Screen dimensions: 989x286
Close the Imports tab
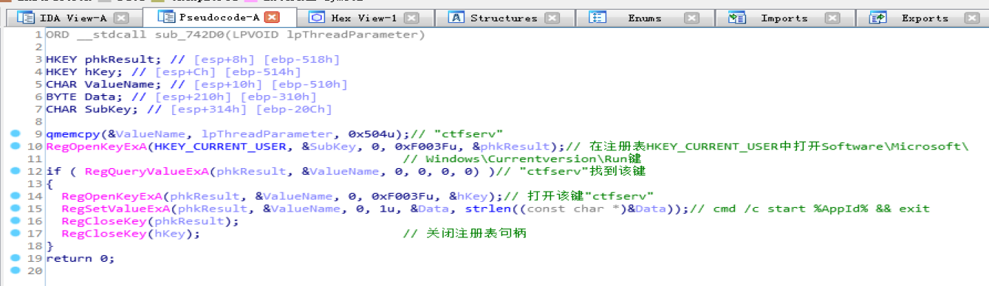click(x=832, y=18)
